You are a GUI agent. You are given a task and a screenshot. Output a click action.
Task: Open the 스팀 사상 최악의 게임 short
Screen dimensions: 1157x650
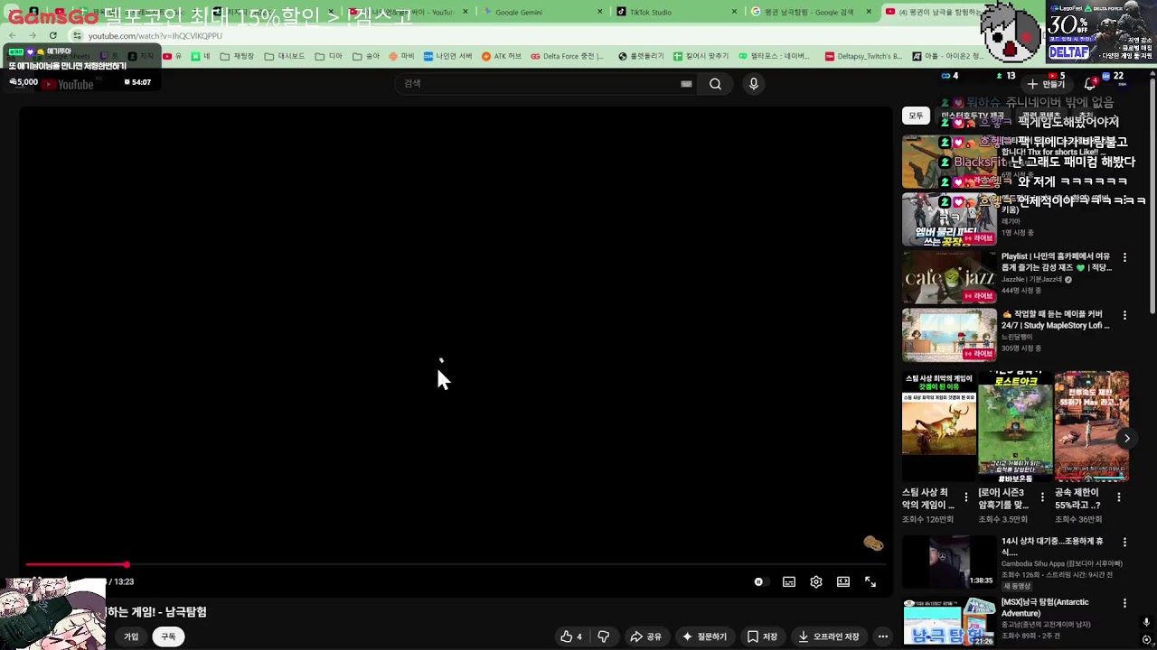939,426
